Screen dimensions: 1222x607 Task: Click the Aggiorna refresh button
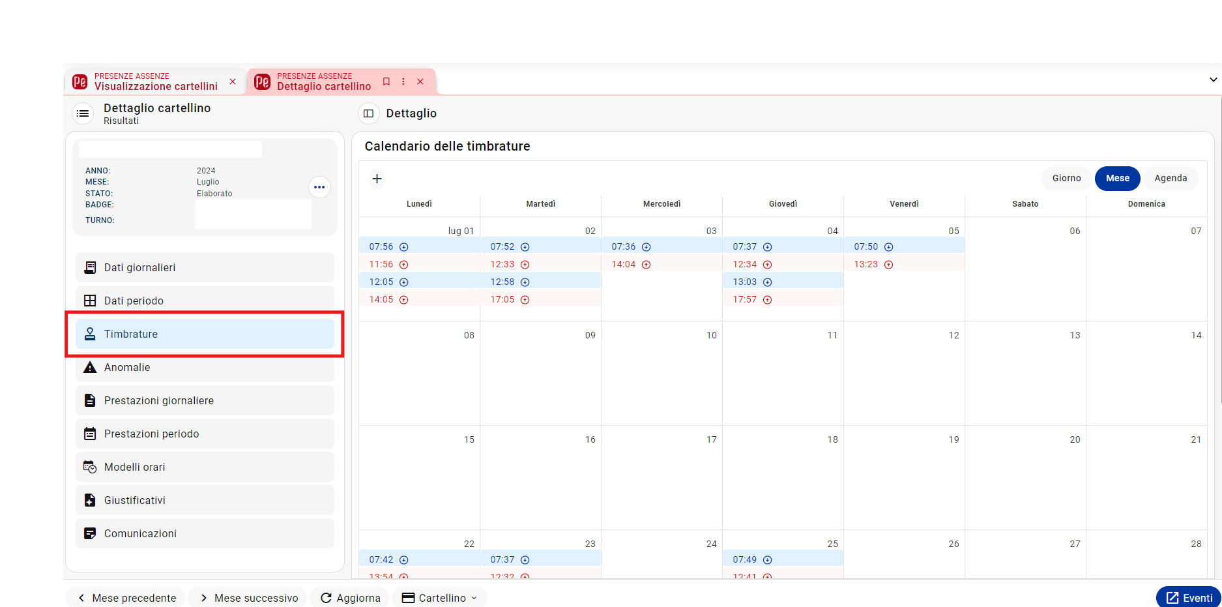pos(350,598)
